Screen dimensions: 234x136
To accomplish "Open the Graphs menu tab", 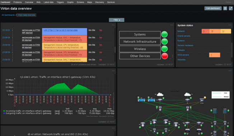I will click(70, 2).
